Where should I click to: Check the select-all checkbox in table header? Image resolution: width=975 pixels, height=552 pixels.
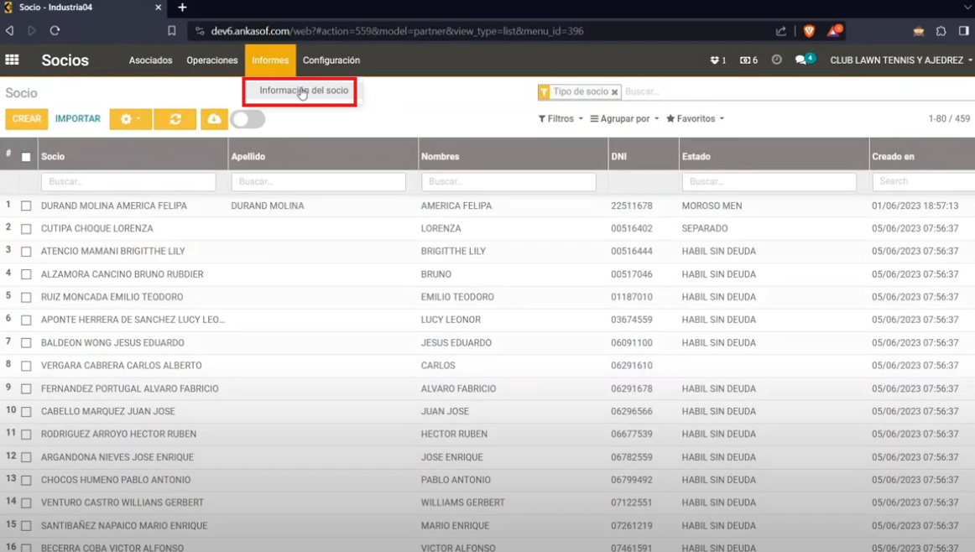point(26,157)
